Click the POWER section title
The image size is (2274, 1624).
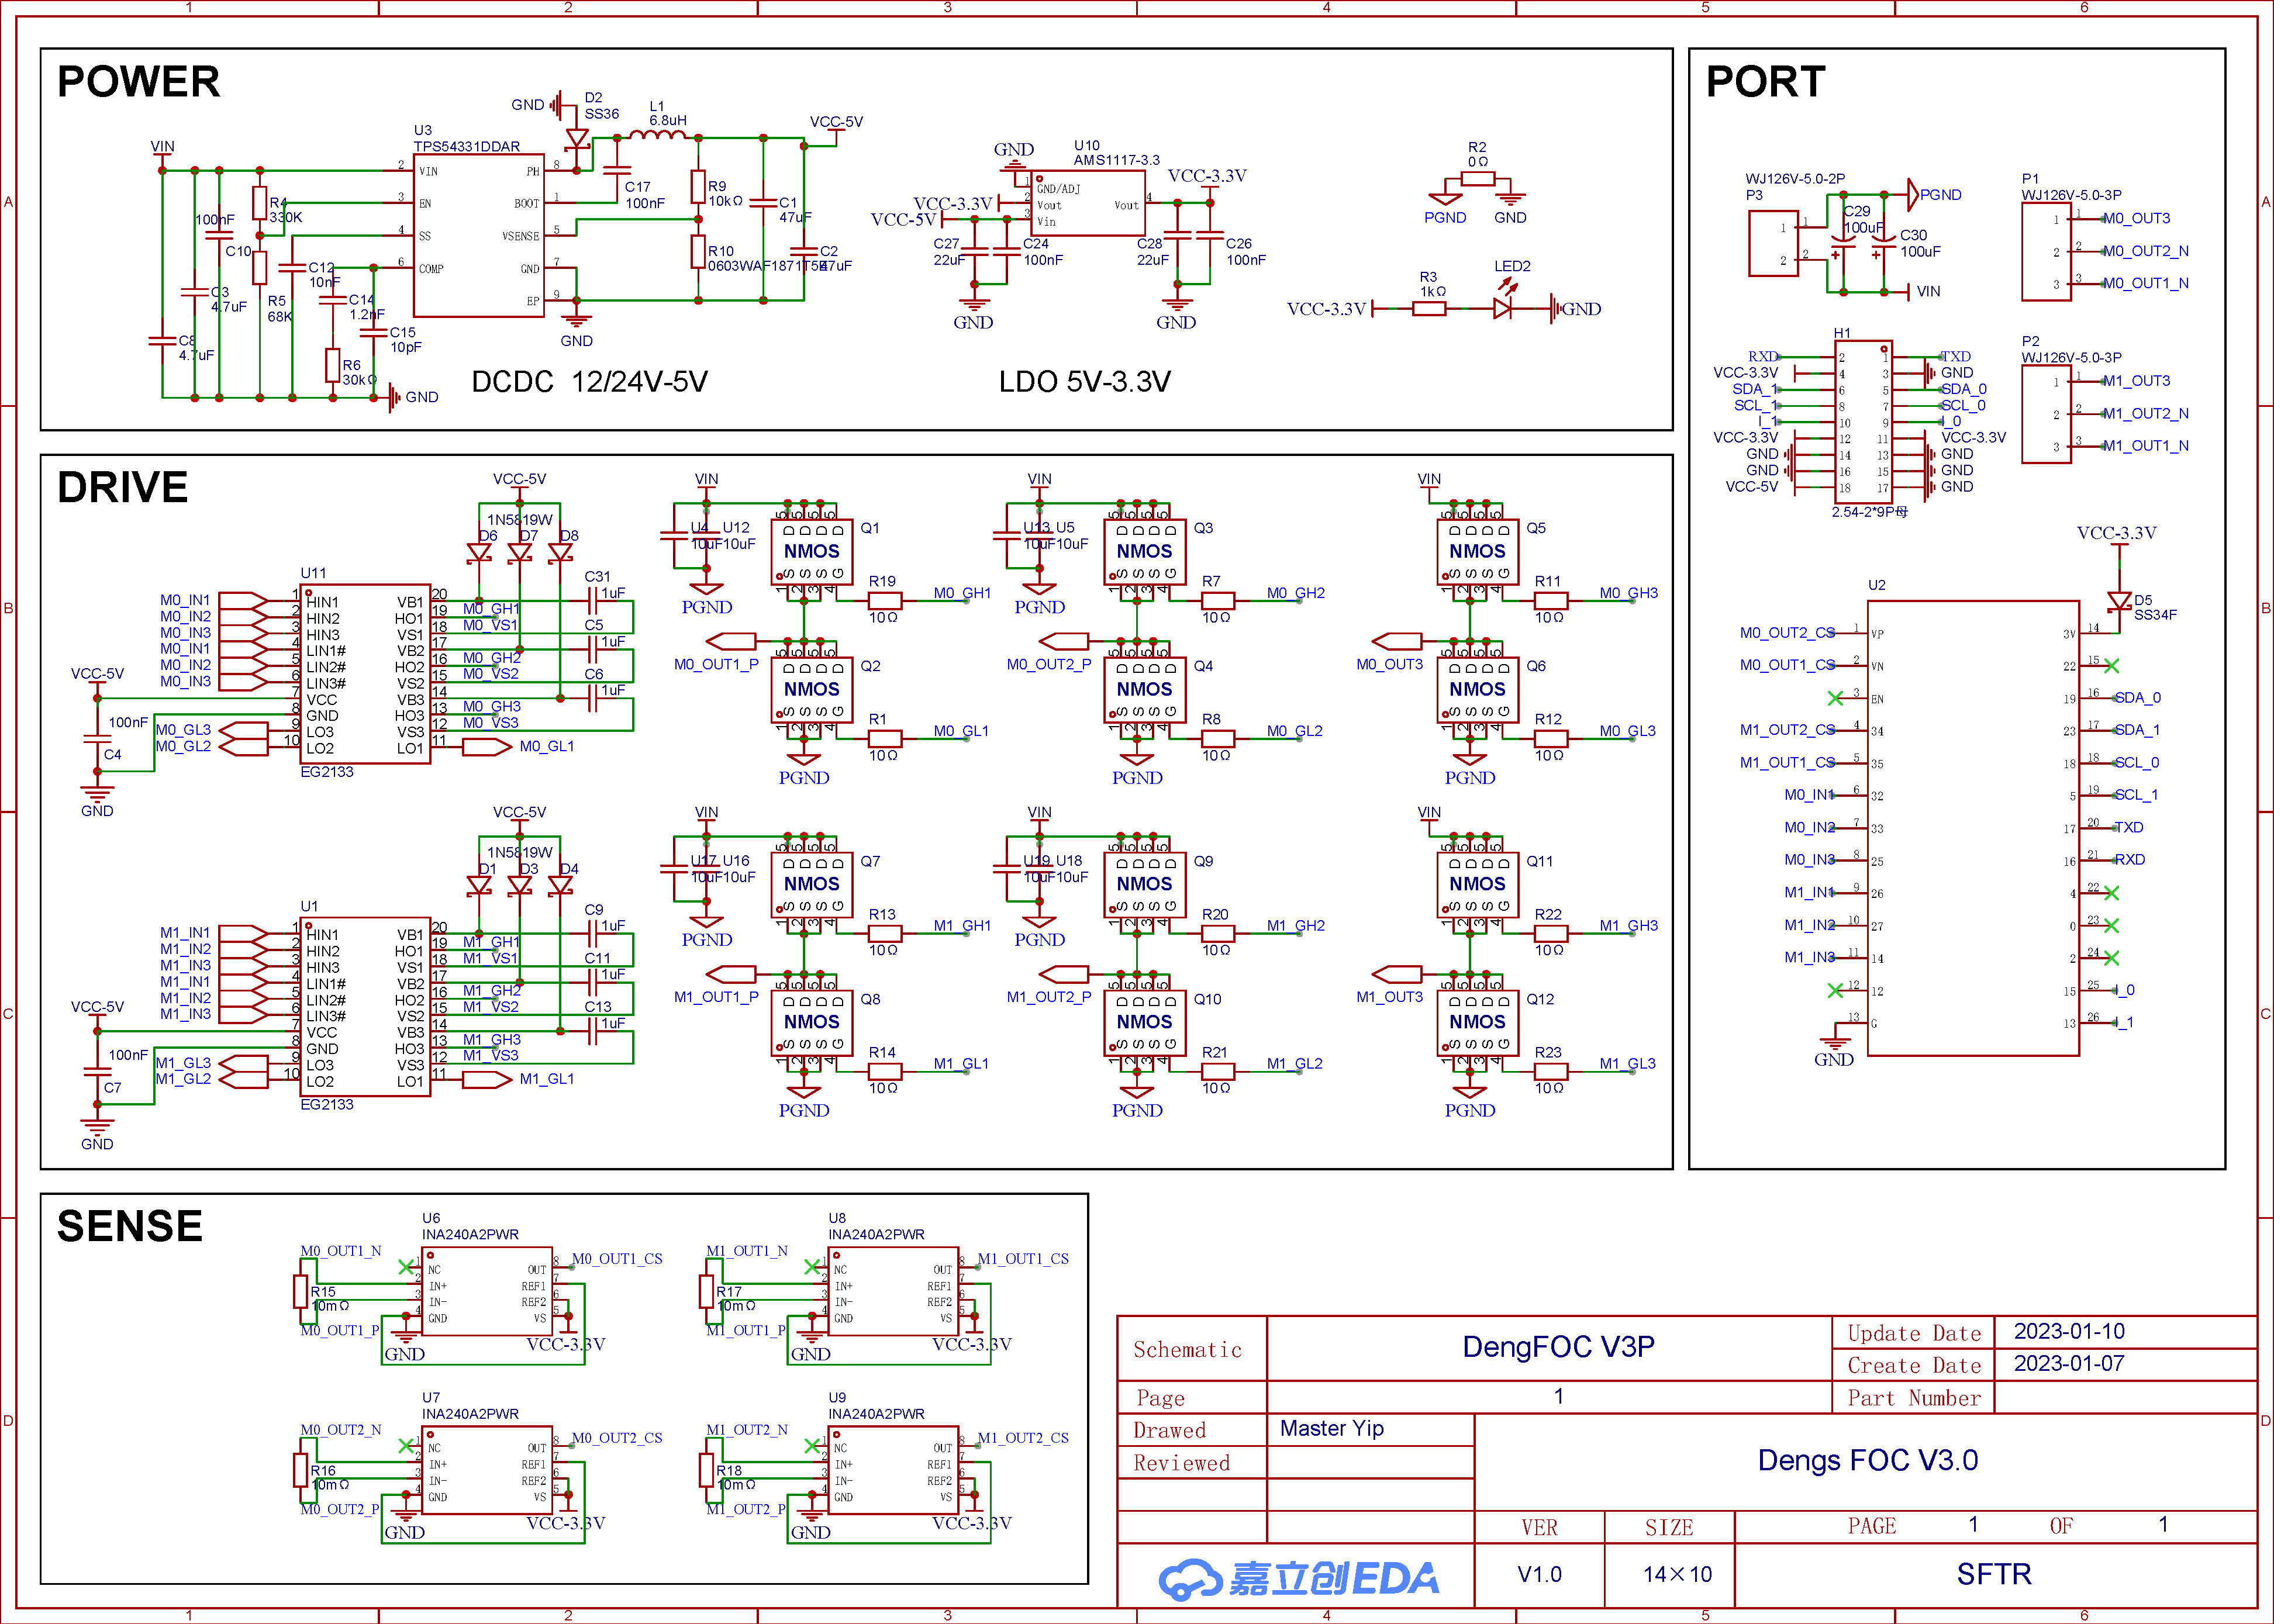pyautogui.click(x=139, y=82)
